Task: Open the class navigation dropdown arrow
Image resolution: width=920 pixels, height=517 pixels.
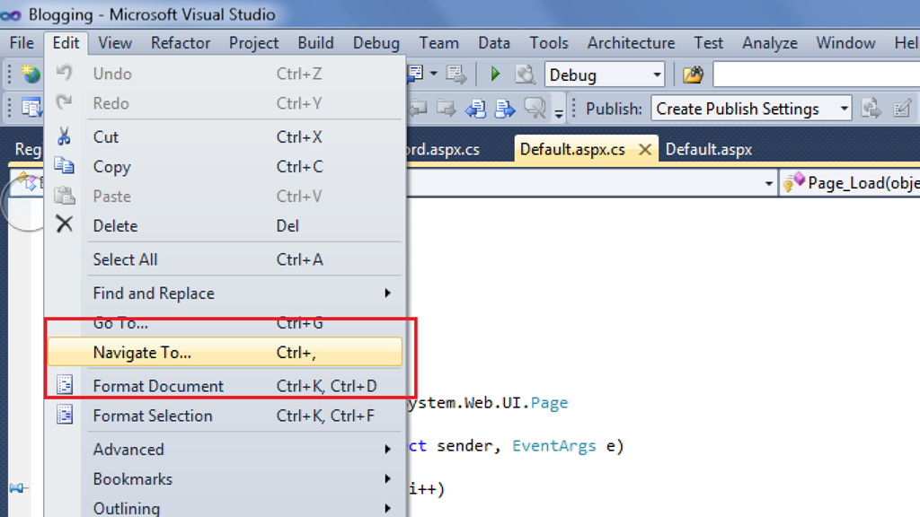Action: (769, 183)
